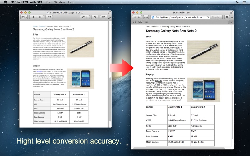Click the two phones photo in Preview

coord(81,79)
